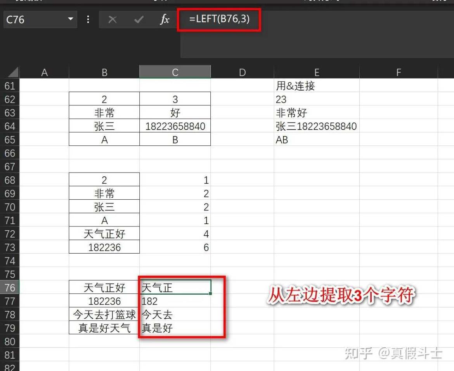Click cell B64 containing 张三
Screen dimensions: 454x371
(x=104, y=126)
